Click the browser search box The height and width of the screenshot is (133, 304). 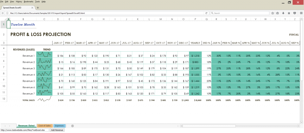[x=239, y=13]
